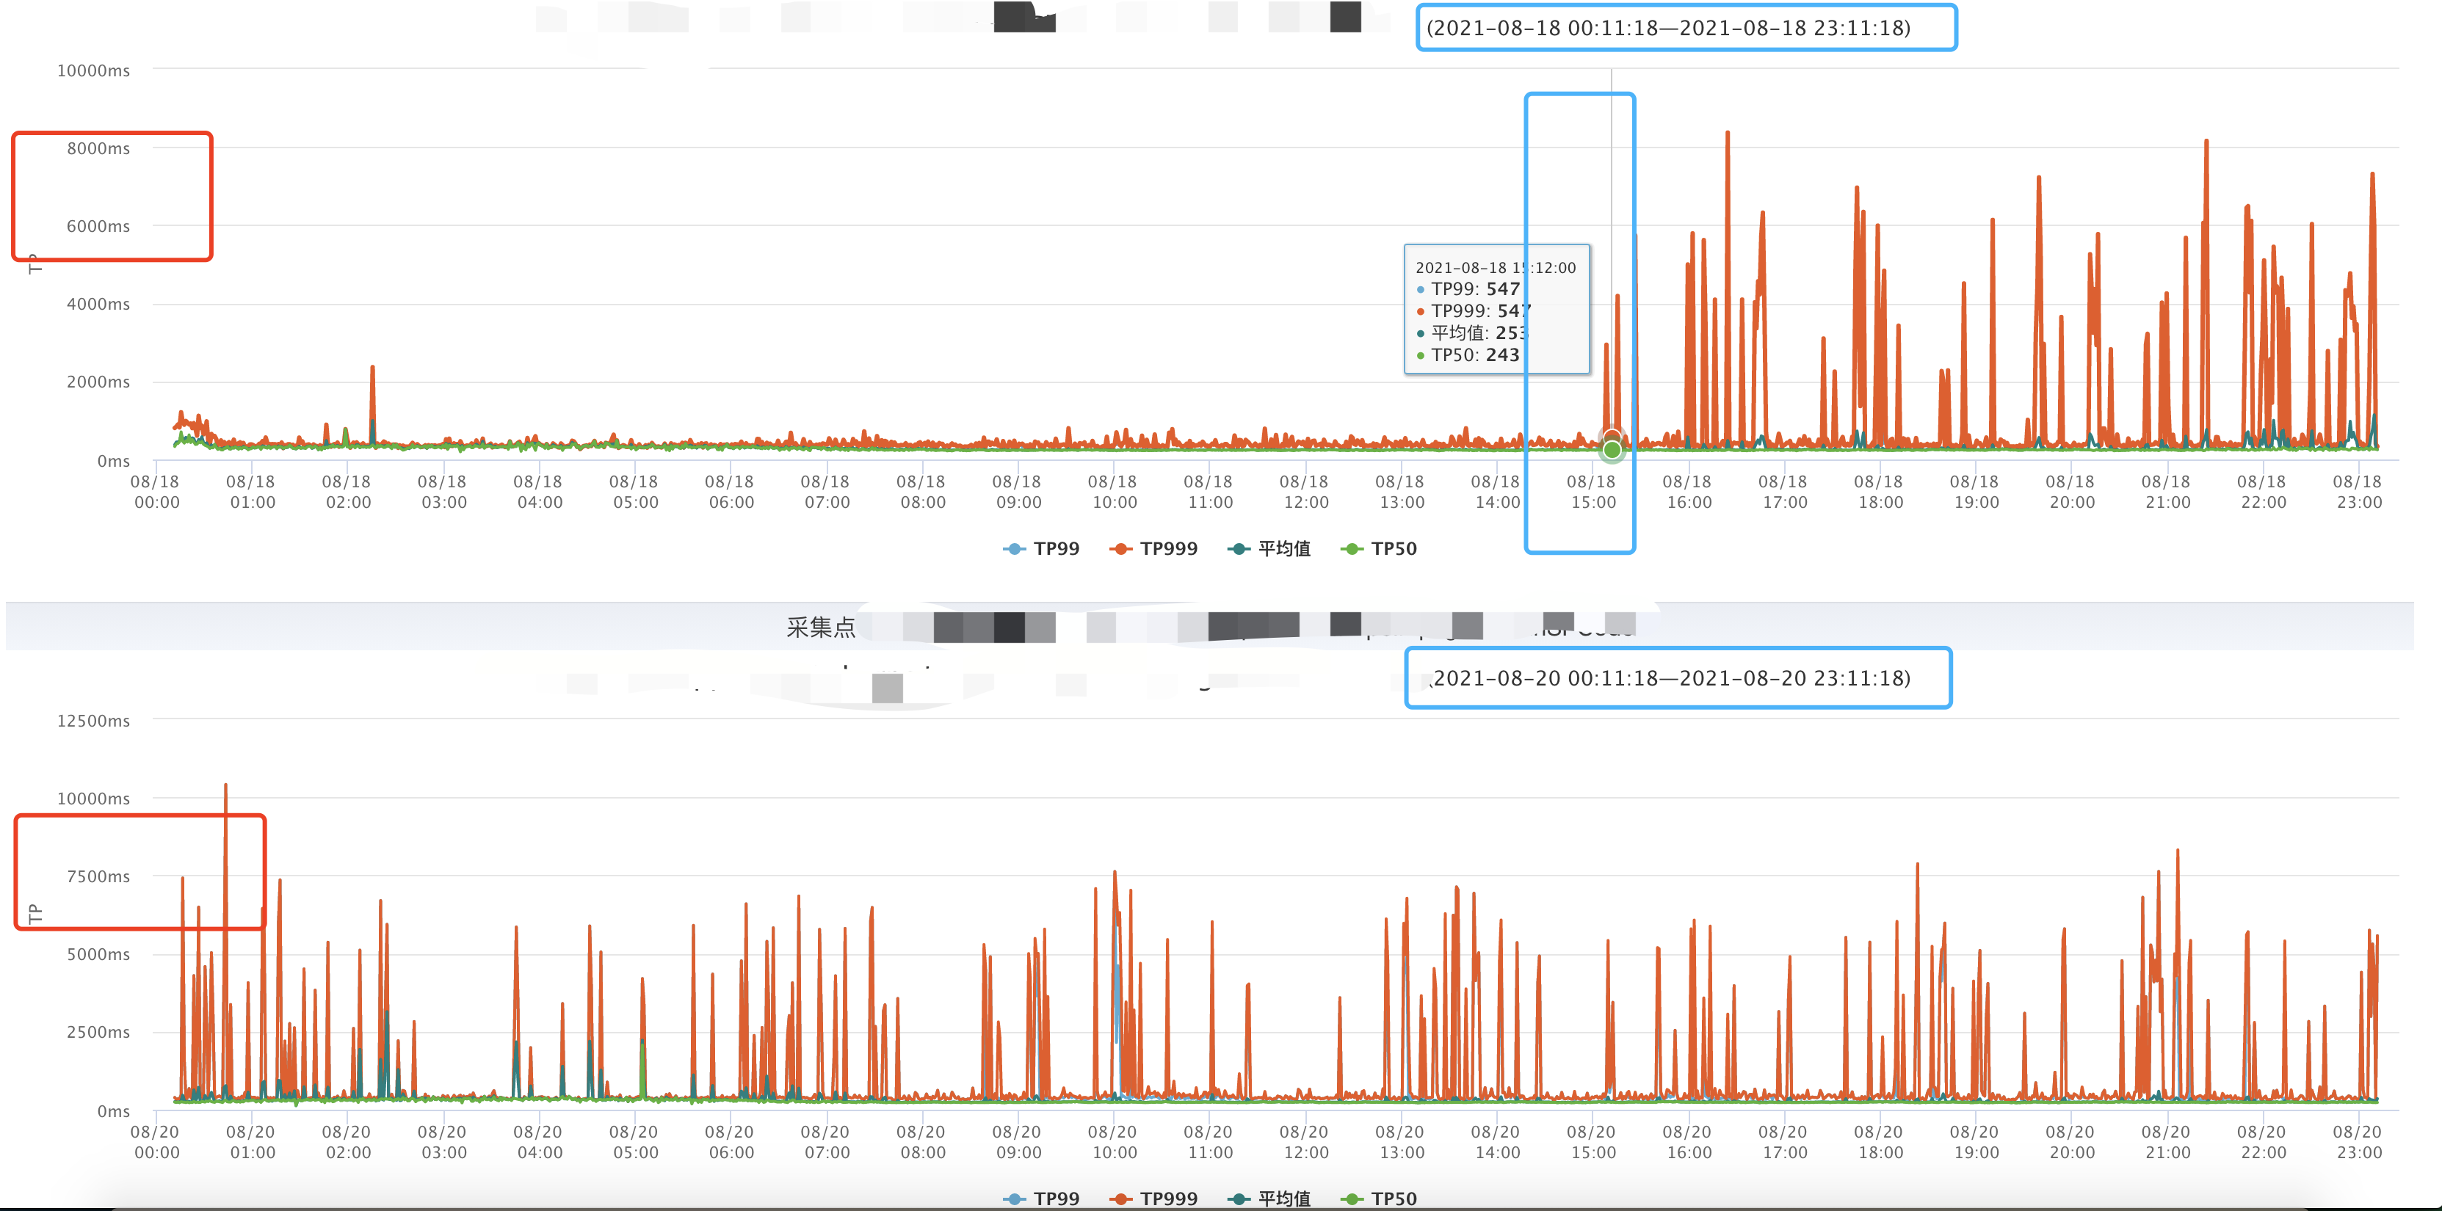Click the green highlighted data point marker
The height and width of the screenshot is (1211, 2442).
(x=1612, y=449)
